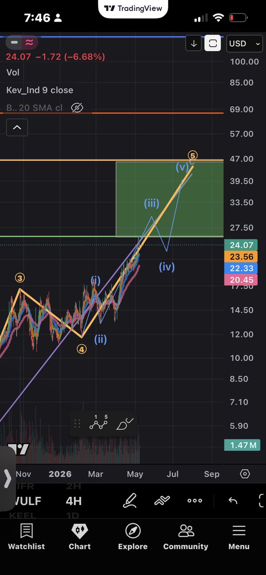Open the three-dot more options menu

(195, 501)
